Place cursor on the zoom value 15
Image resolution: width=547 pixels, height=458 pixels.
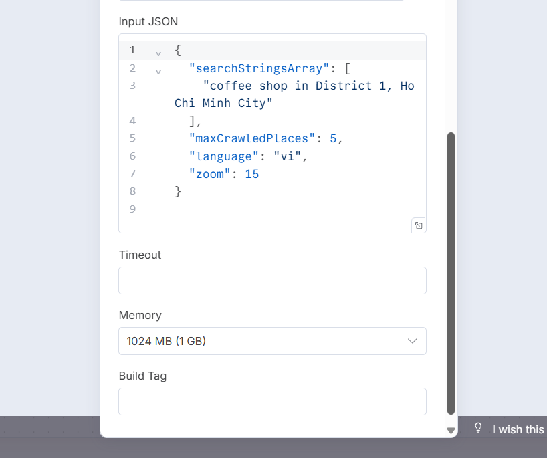pos(252,173)
